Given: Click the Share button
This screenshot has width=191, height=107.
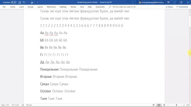Looking at the screenshot, I should tap(169, 7).
